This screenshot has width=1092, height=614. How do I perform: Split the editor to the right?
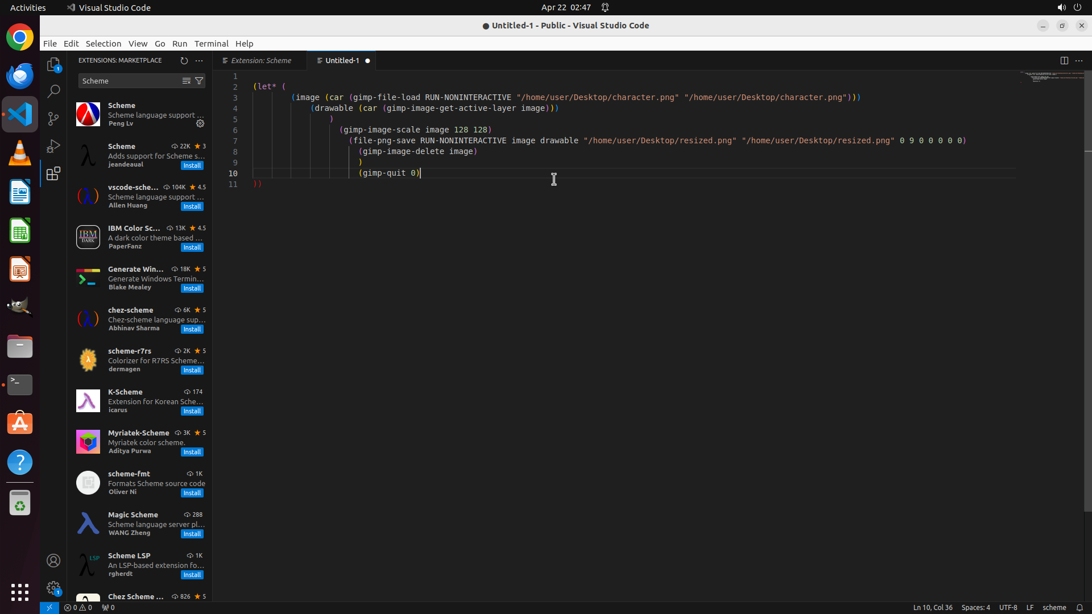[1064, 60]
